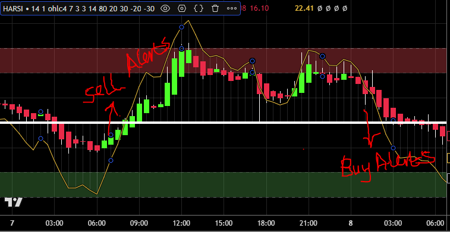Image resolution: width=450 pixels, height=234 pixels.
Task: Click the 12:00 time axis label
Action: [181, 223]
